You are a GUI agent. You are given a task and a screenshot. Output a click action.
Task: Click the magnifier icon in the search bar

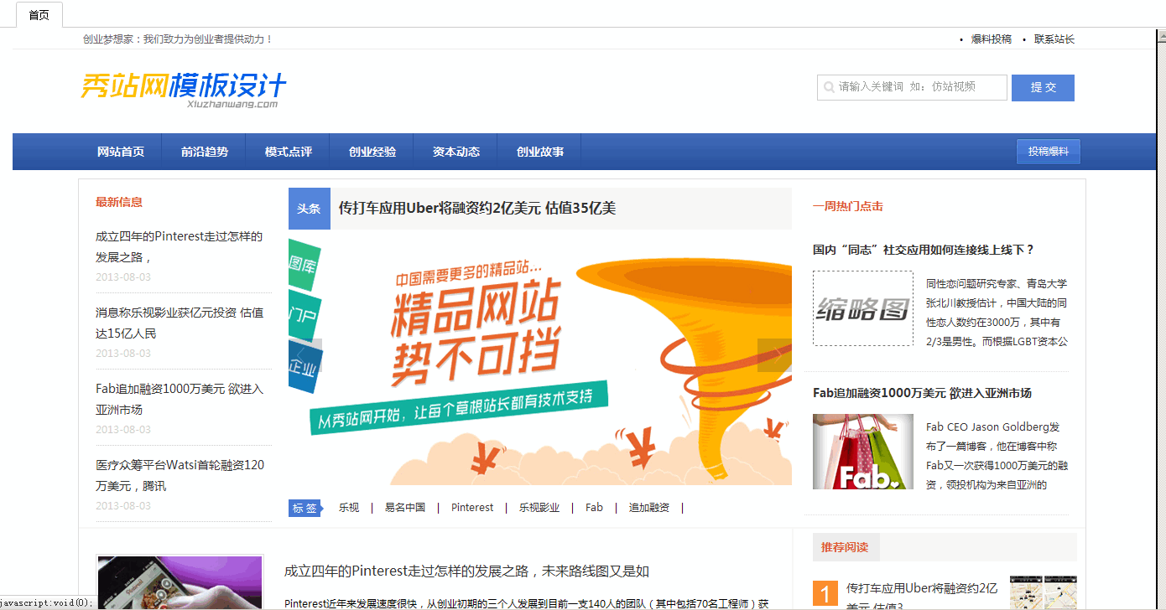click(829, 87)
